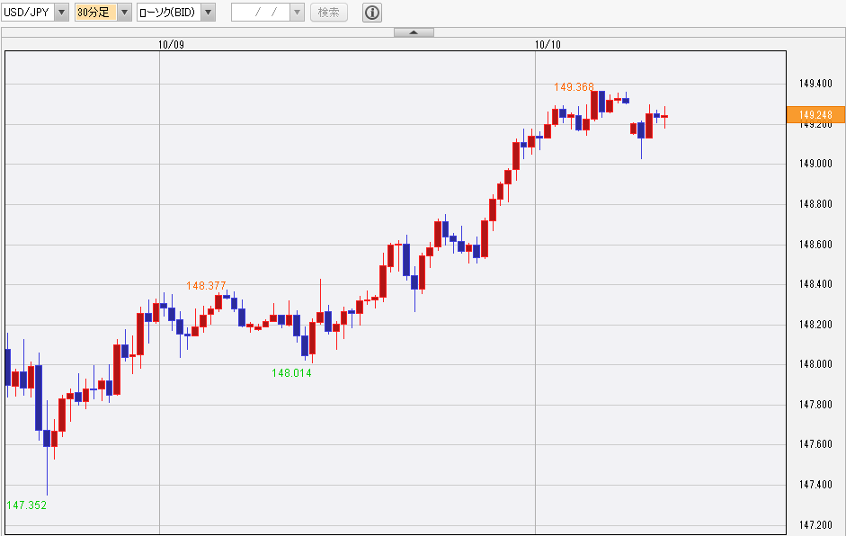Click the 148.000 price axis label
The height and width of the screenshot is (536, 846).
click(815, 364)
